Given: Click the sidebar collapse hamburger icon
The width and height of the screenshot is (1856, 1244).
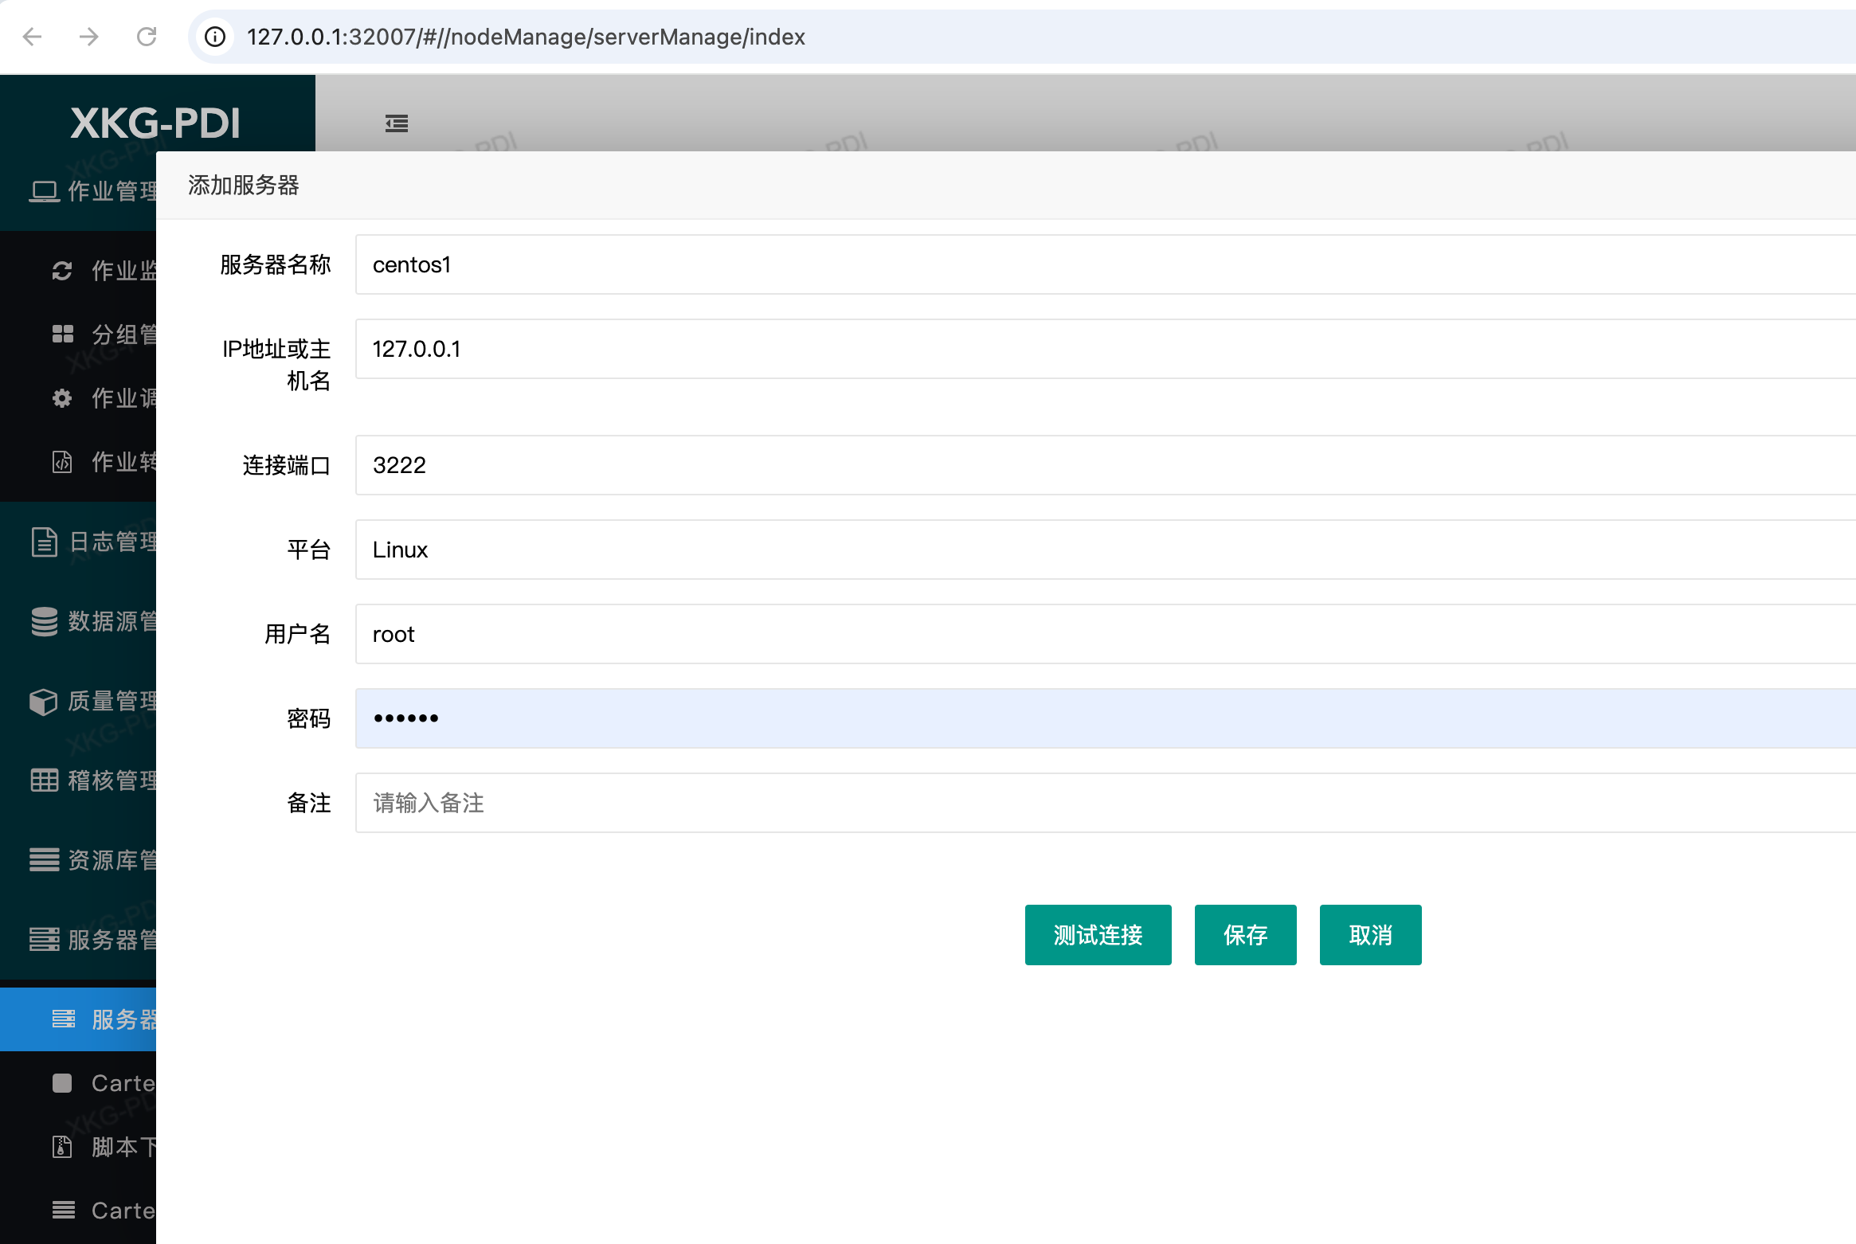Looking at the screenshot, I should (397, 123).
